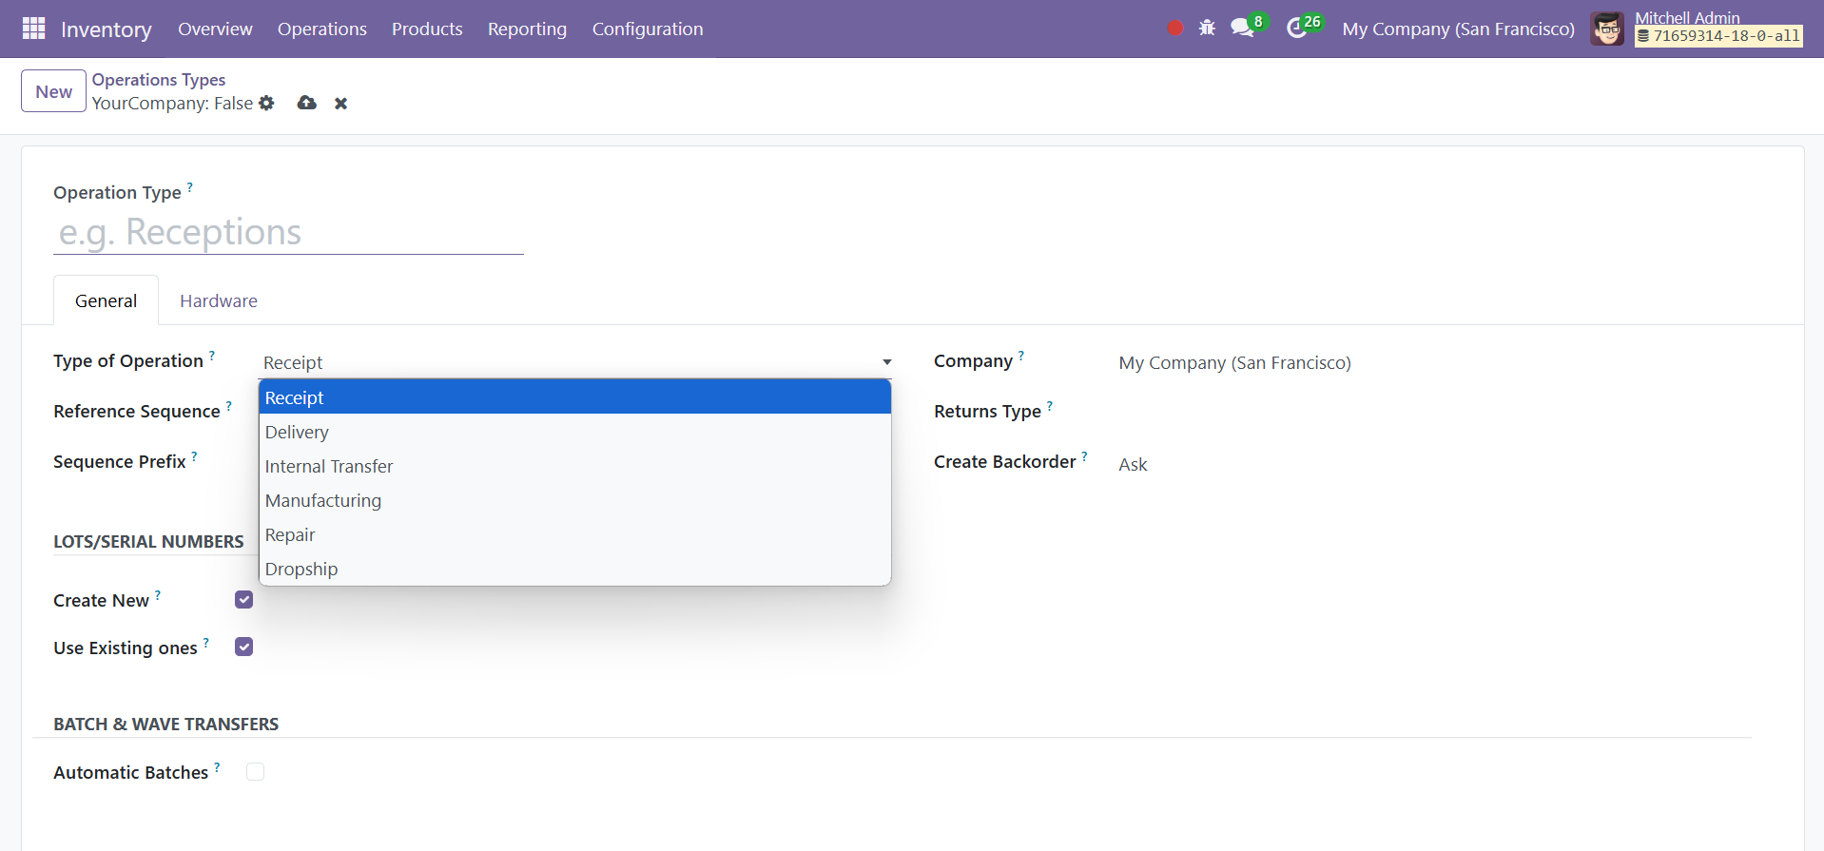Discard changes with the X icon
The image size is (1824, 851).
point(340,104)
